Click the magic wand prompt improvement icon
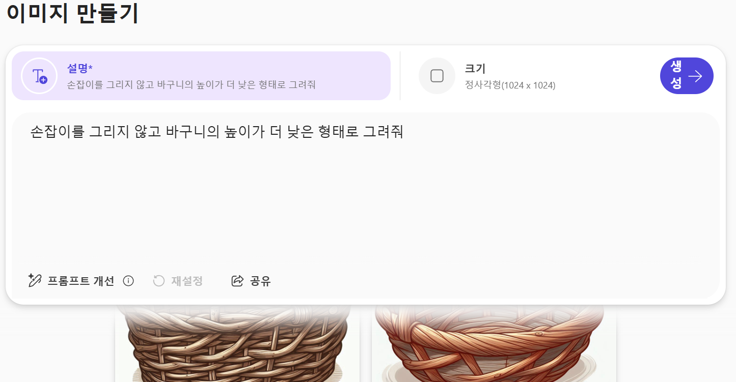The image size is (736, 382). pos(35,280)
